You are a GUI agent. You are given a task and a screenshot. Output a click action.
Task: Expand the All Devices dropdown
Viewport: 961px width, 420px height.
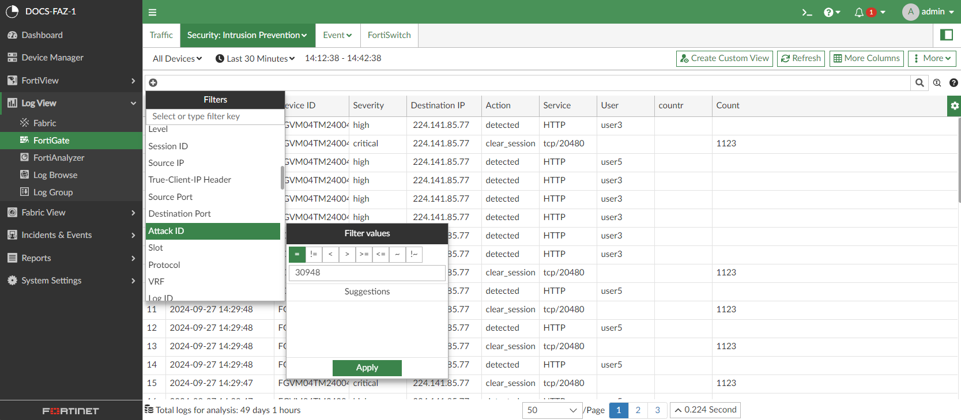177,59
